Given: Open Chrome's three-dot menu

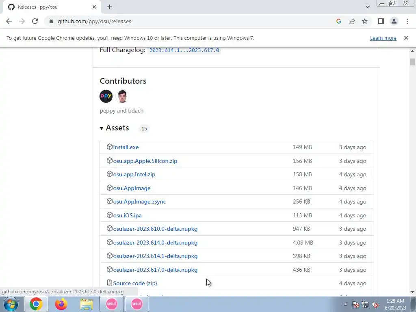Looking at the screenshot, I should [407, 21].
